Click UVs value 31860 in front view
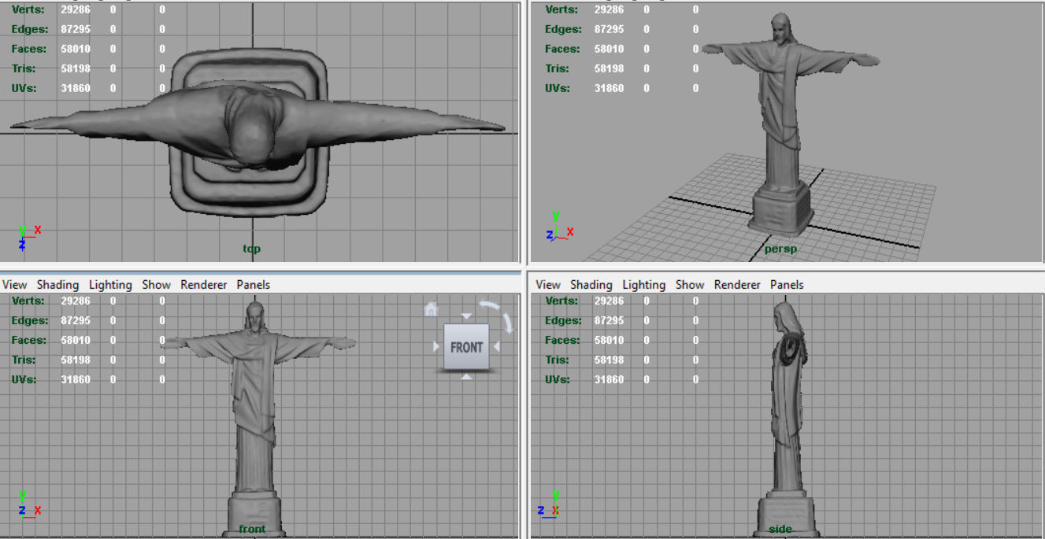Image resolution: width=1045 pixels, height=539 pixels. click(x=76, y=379)
